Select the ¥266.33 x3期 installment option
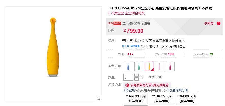Viewport: 225px width, 106px height. click(136, 98)
